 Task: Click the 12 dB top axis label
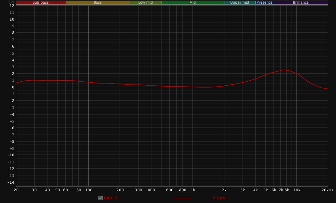pos(12,6)
